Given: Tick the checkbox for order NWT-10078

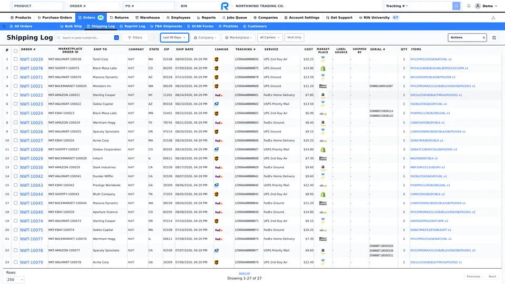Looking at the screenshot, I should pos(15,250).
